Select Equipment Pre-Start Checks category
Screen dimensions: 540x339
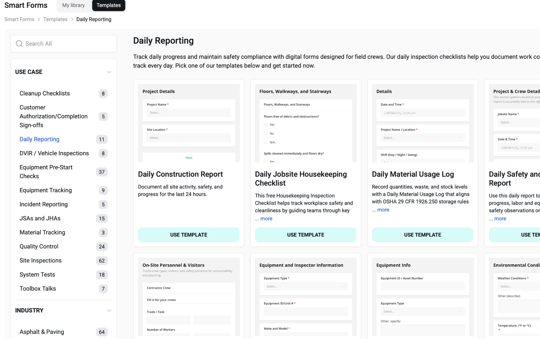pyautogui.click(x=64, y=172)
